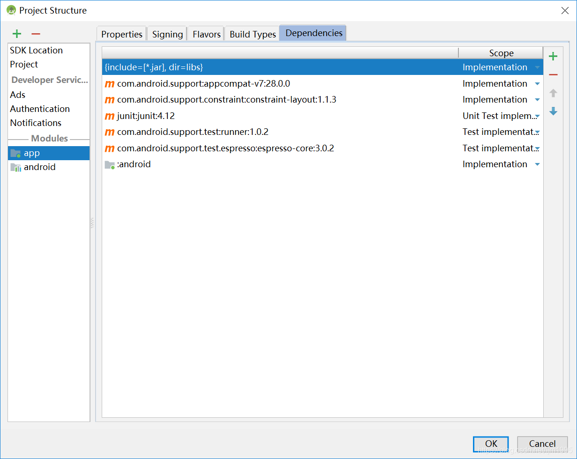Click the junit Maven library icon
The image size is (577, 459).
[x=110, y=116]
